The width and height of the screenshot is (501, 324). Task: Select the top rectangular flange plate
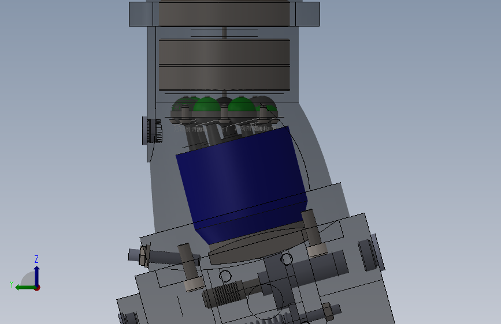coord(224,14)
